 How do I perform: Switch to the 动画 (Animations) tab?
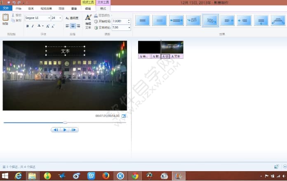31,8
